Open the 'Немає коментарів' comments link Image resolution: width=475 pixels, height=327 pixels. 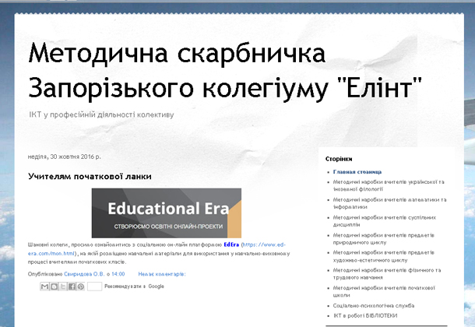(162, 274)
